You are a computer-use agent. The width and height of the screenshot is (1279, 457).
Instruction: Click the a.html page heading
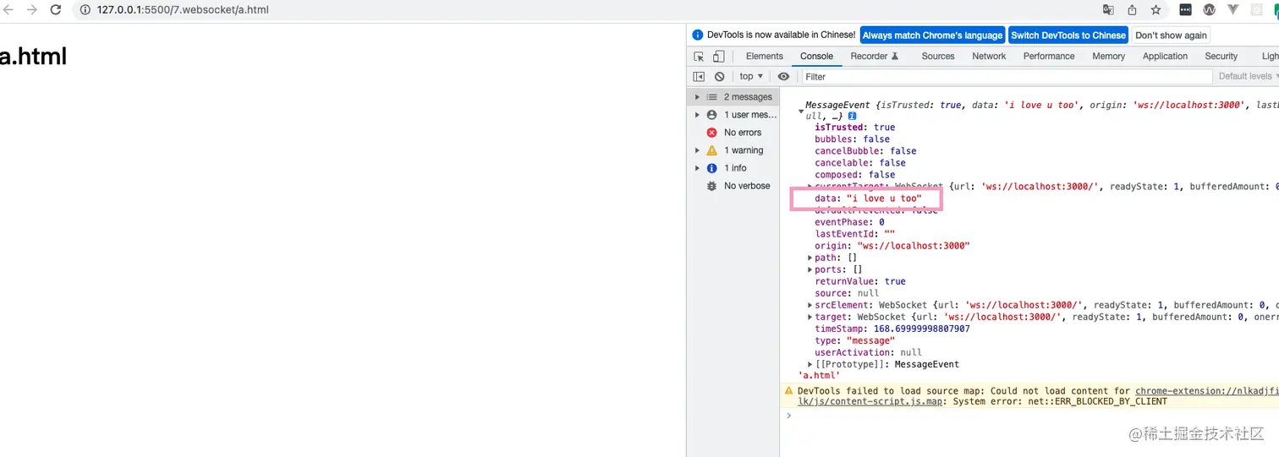point(33,57)
